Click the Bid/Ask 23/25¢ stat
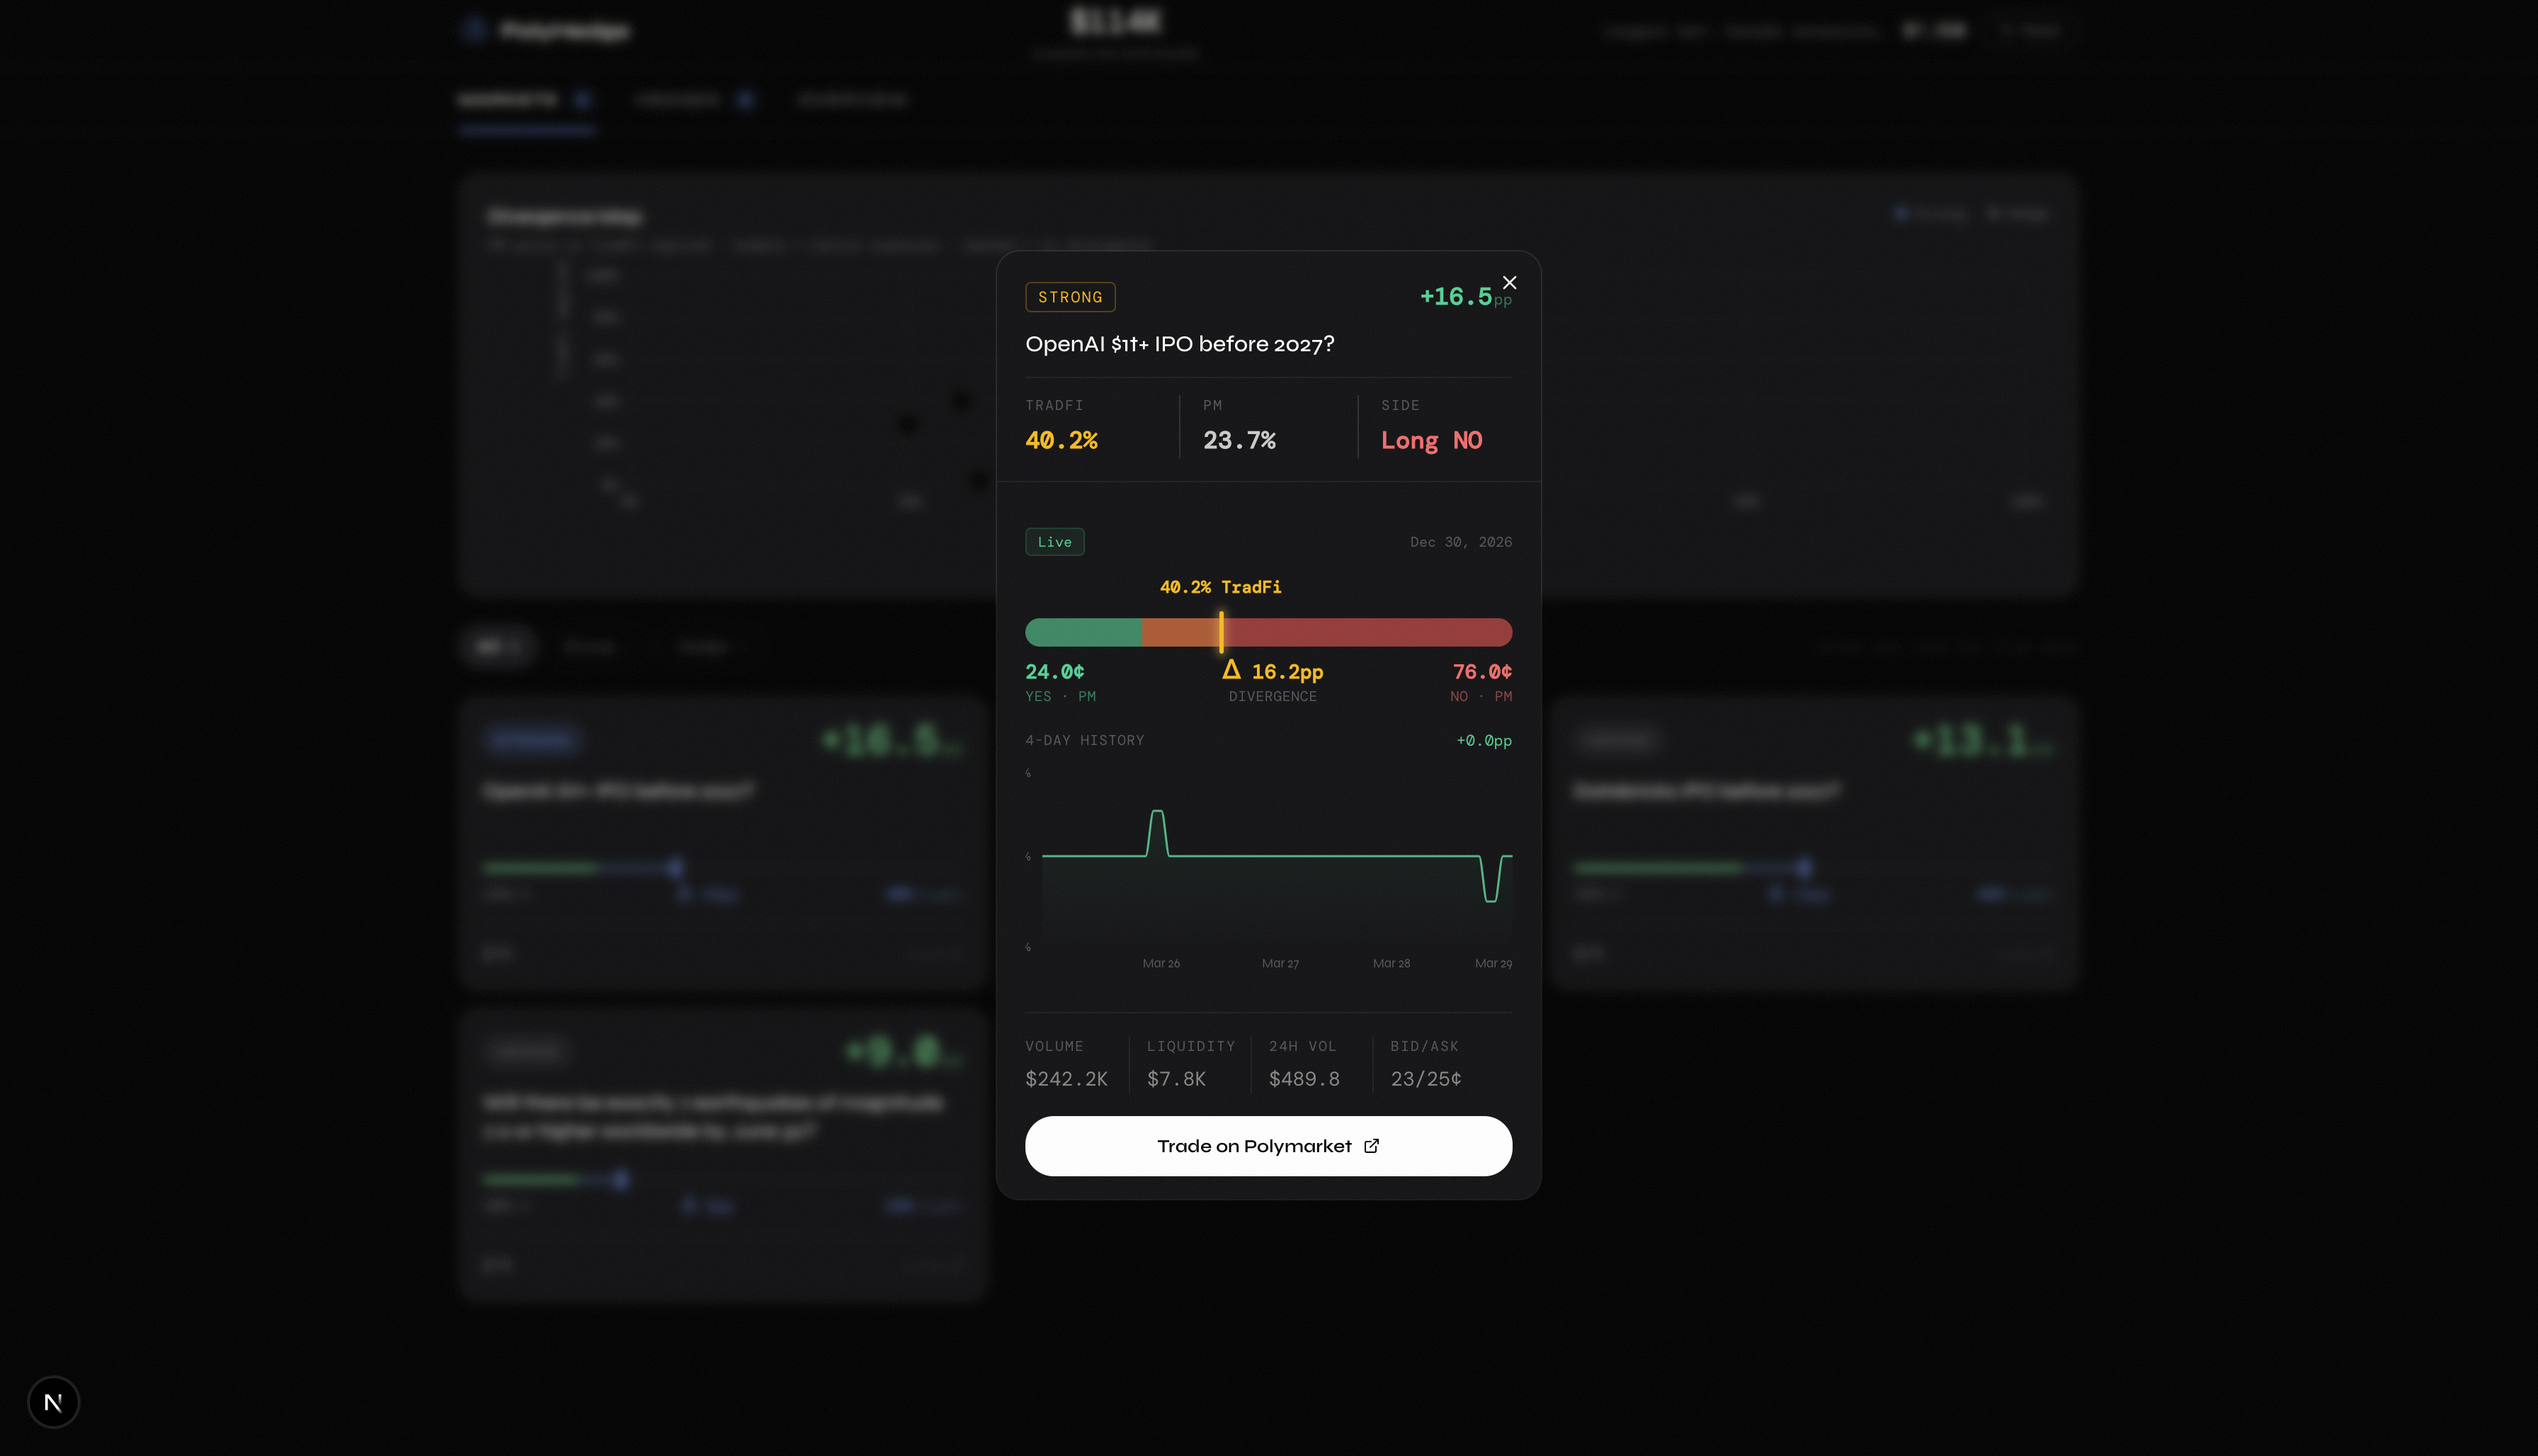Image resolution: width=2538 pixels, height=1456 pixels. click(x=1425, y=1078)
